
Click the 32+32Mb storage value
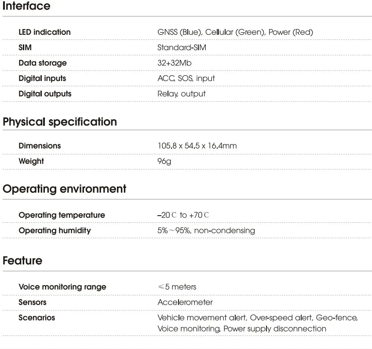tap(174, 63)
